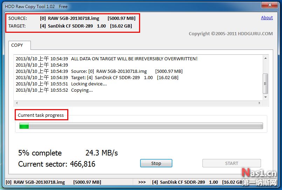Click the green current task progress bar
Viewport: 282px width, 190px height.
[x=141, y=126]
